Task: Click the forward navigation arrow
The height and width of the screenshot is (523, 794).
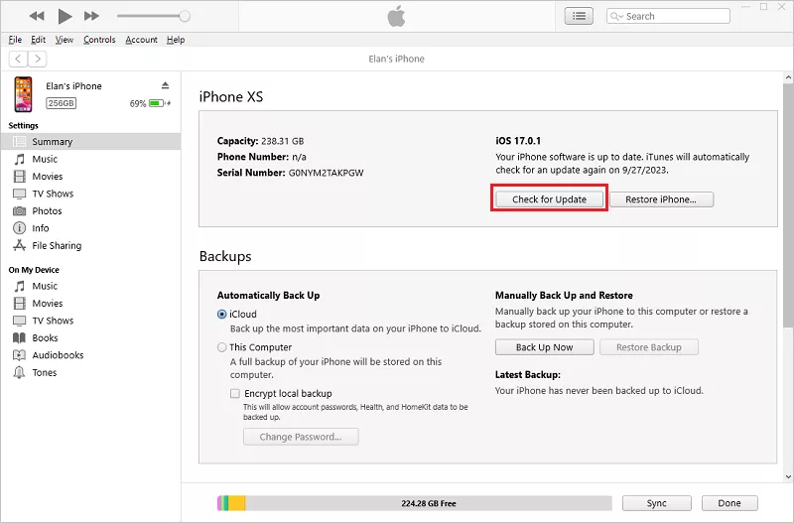Action: pos(38,59)
